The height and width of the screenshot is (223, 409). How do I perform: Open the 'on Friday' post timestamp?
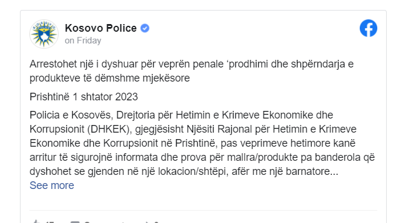tap(83, 40)
